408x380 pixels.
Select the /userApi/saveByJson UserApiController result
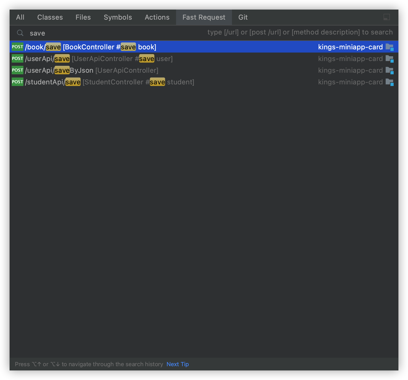point(91,70)
